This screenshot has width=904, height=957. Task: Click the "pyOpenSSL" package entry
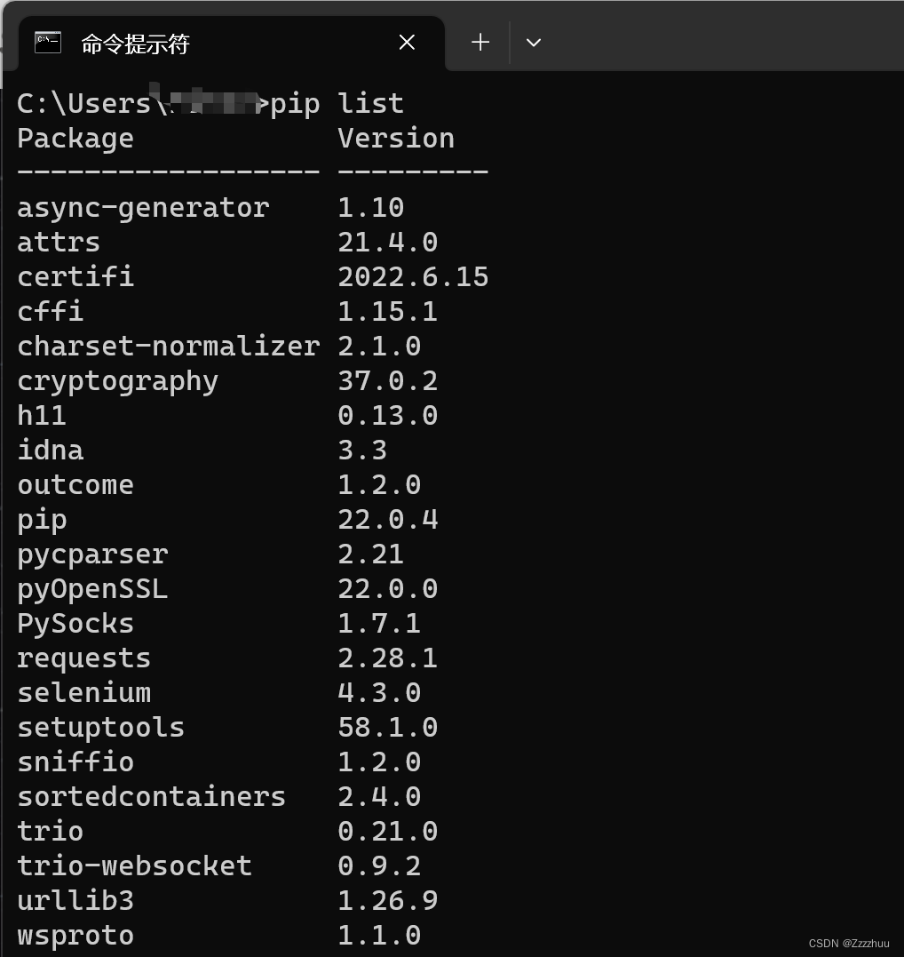pos(92,588)
